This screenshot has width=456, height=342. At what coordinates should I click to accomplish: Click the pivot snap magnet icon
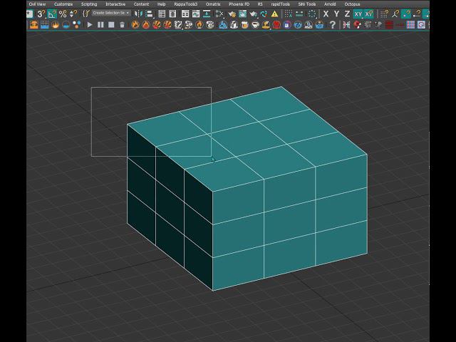click(395, 14)
